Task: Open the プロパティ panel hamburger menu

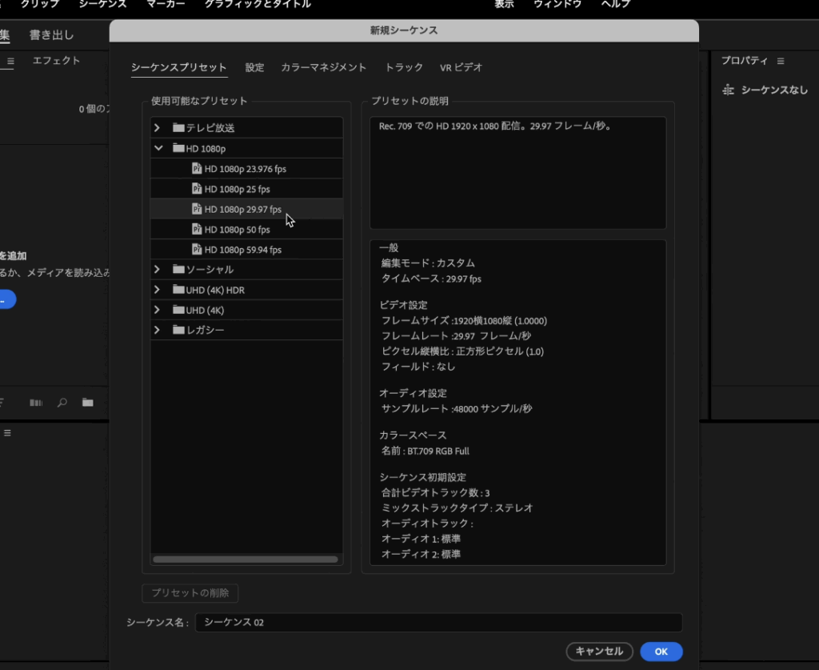Action: tap(781, 61)
